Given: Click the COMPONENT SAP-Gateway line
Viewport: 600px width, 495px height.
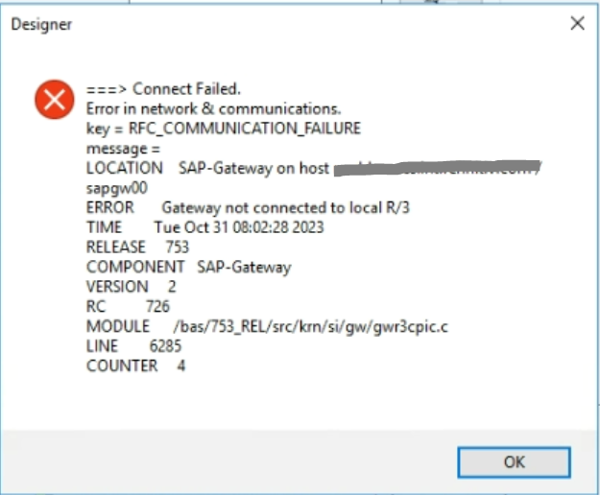Looking at the screenshot, I should pyautogui.click(x=189, y=267).
